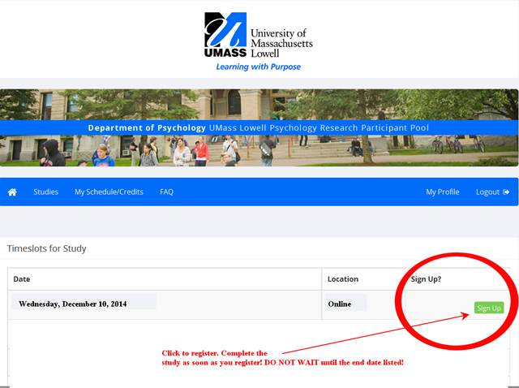Click the 'Timeslots for Study' heading
519x388 pixels.
(46, 248)
